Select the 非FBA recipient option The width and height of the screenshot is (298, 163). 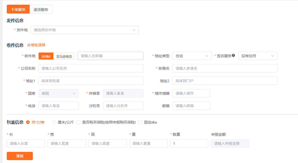pyautogui.click(x=46, y=56)
